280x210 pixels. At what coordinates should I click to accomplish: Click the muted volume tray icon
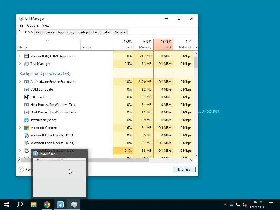245,205
